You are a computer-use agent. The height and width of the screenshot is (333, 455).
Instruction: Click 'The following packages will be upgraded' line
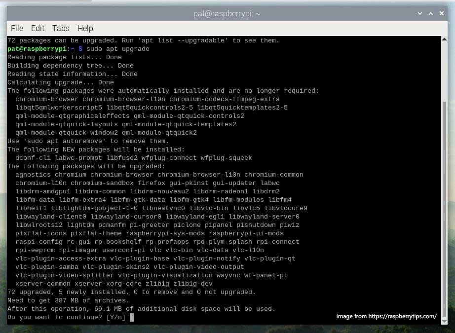(86, 167)
